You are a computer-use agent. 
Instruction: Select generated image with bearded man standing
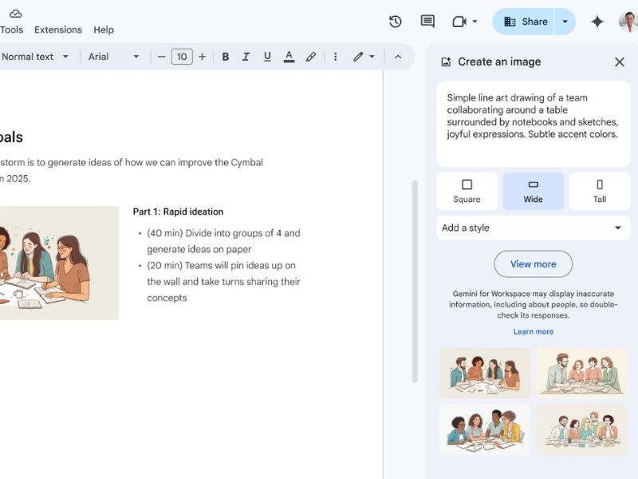tap(582, 373)
